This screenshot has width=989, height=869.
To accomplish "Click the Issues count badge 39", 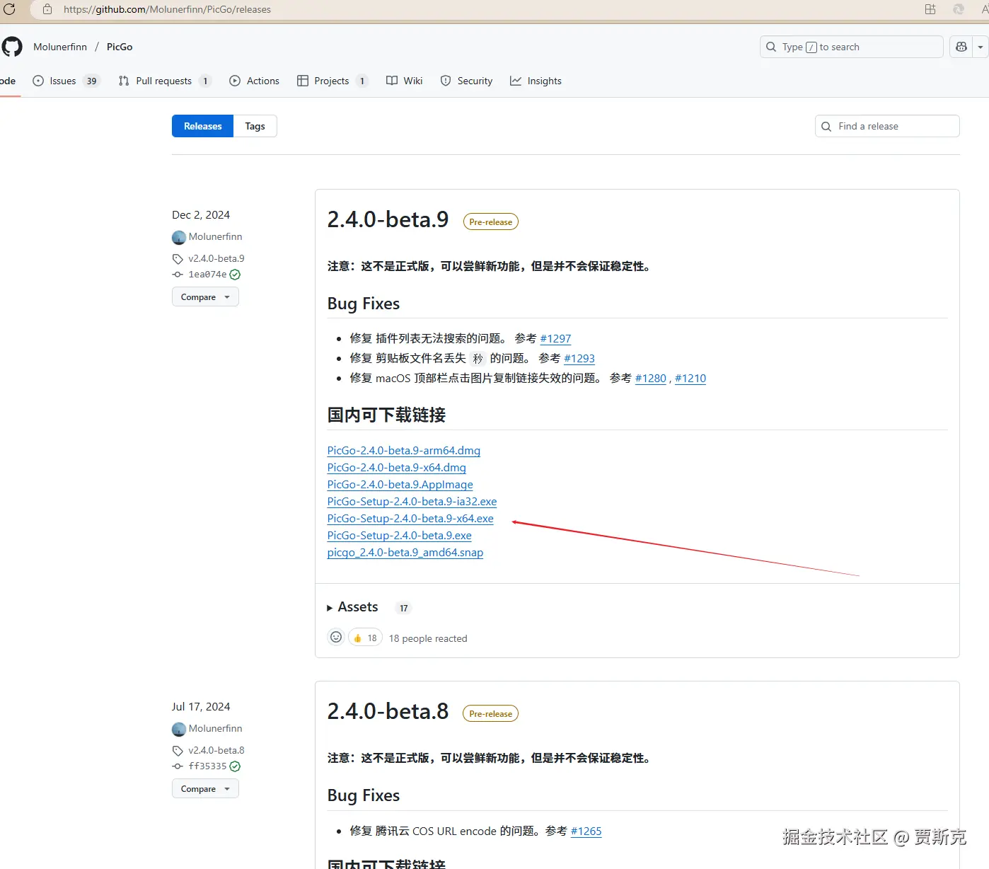I will point(92,81).
